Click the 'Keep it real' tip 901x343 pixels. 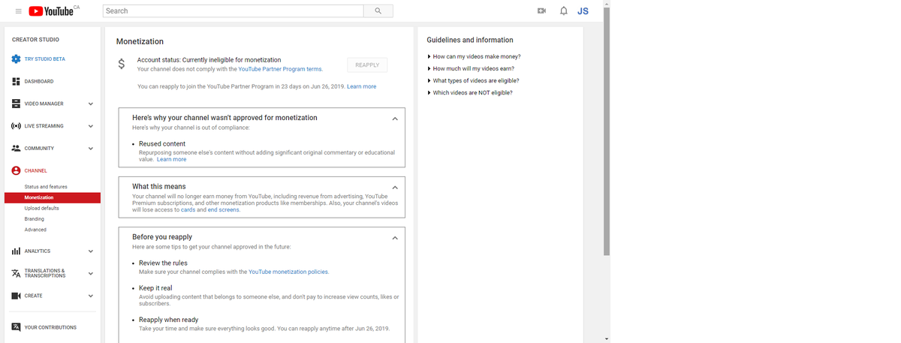pyautogui.click(x=155, y=288)
